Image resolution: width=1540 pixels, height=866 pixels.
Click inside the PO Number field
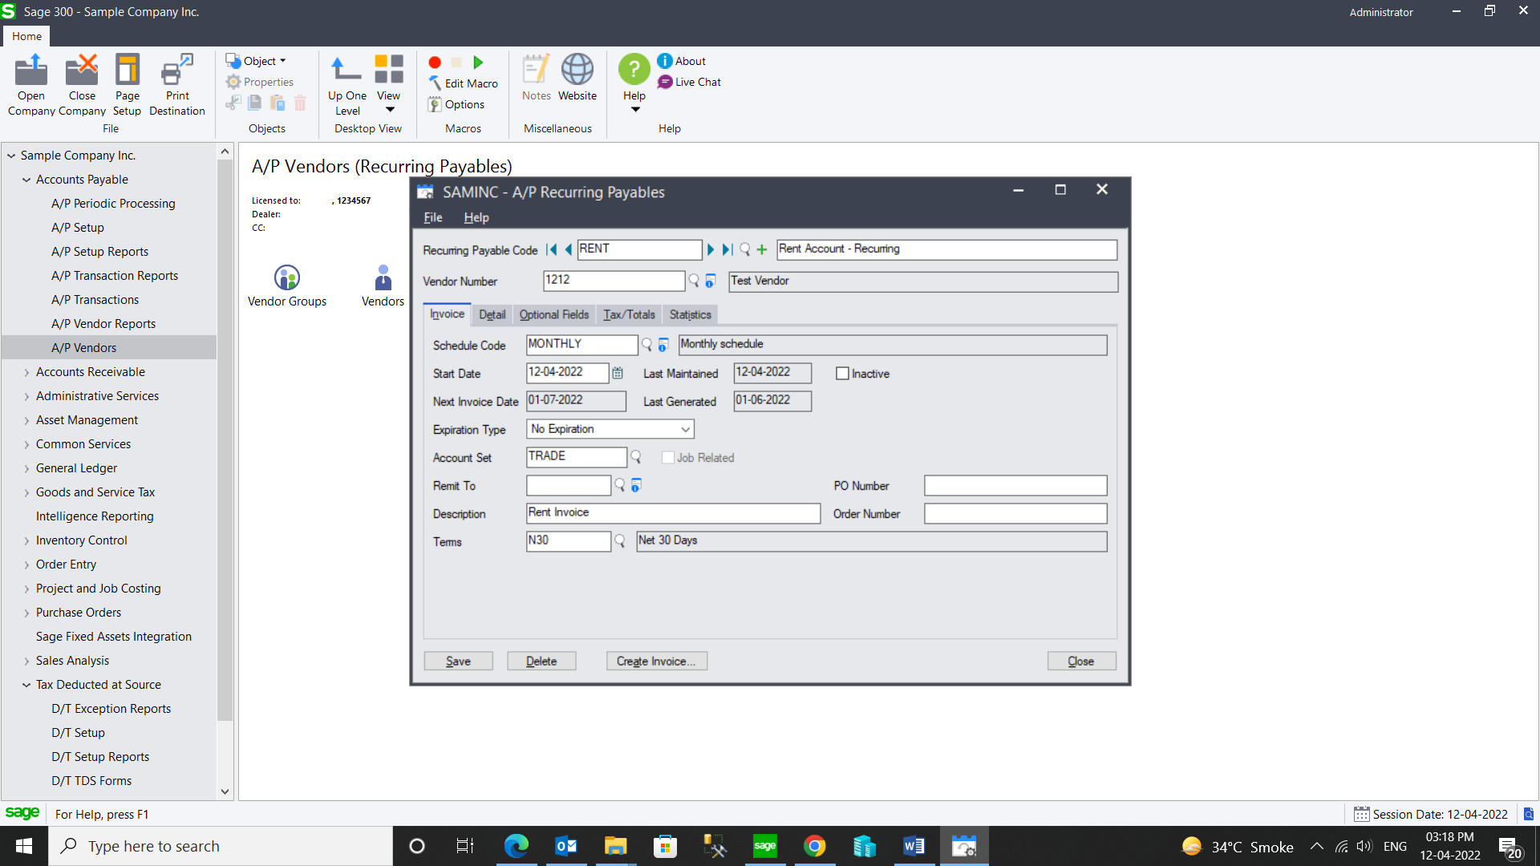tap(1015, 485)
